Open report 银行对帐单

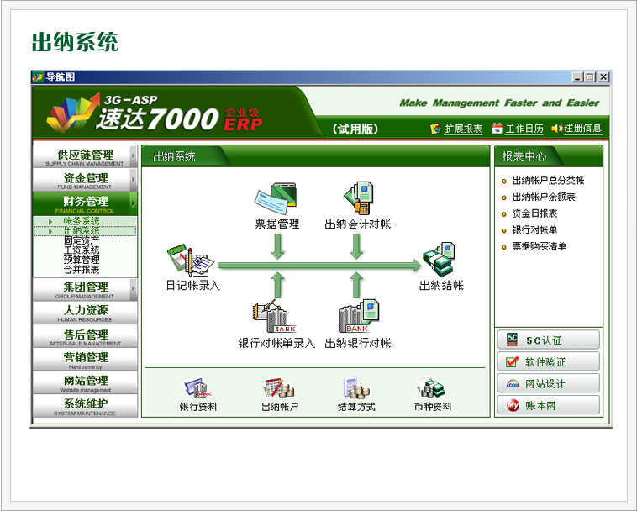pyautogui.click(x=534, y=230)
